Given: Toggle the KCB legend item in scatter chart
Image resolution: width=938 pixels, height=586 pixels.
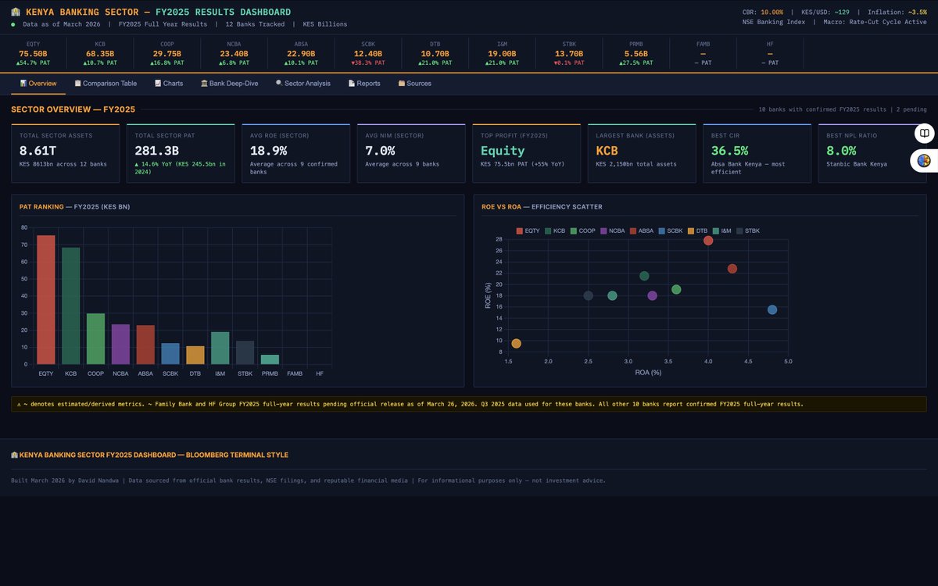Looking at the screenshot, I should pos(555,231).
